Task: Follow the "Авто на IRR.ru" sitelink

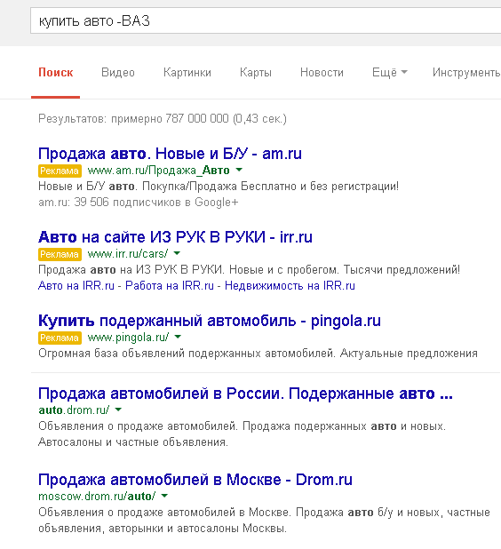Action: click(76, 286)
